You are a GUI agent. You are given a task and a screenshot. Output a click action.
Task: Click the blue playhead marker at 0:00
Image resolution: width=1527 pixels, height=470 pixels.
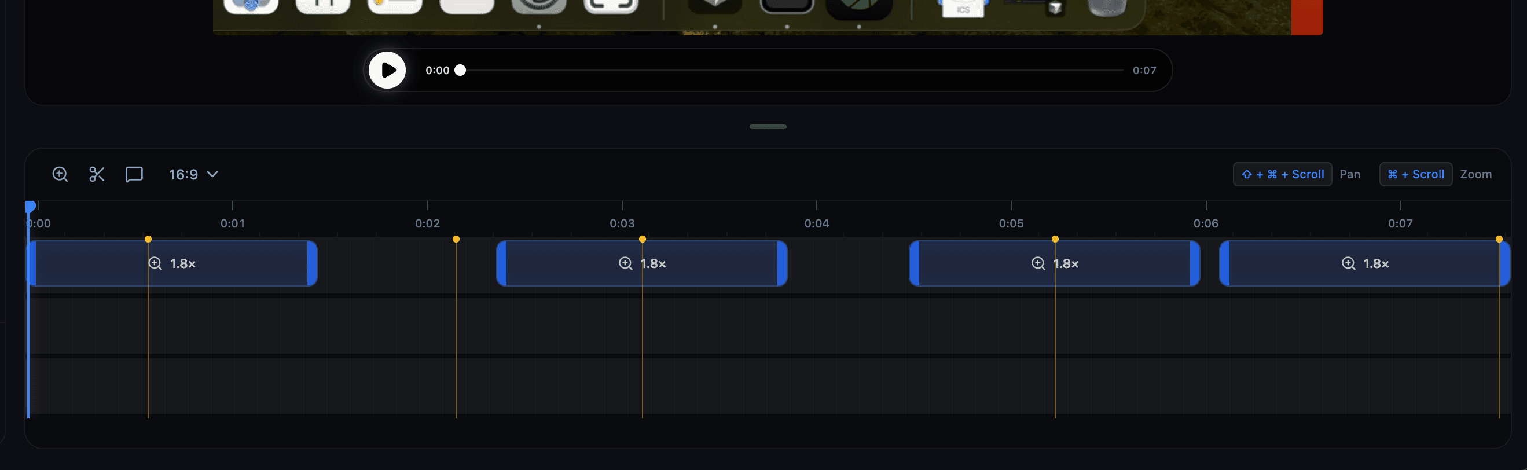pos(31,206)
